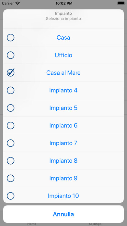Tap the Wi-Fi status bar icon
This screenshot has width=127, height=226.
(x=18, y=3)
